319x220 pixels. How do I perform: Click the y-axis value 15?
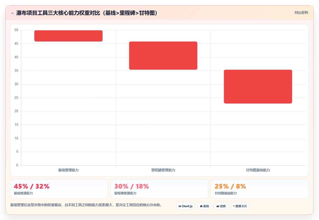coord(16,125)
